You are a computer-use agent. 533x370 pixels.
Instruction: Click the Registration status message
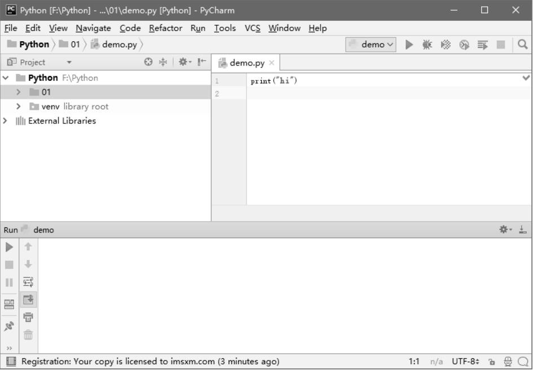coord(150,362)
